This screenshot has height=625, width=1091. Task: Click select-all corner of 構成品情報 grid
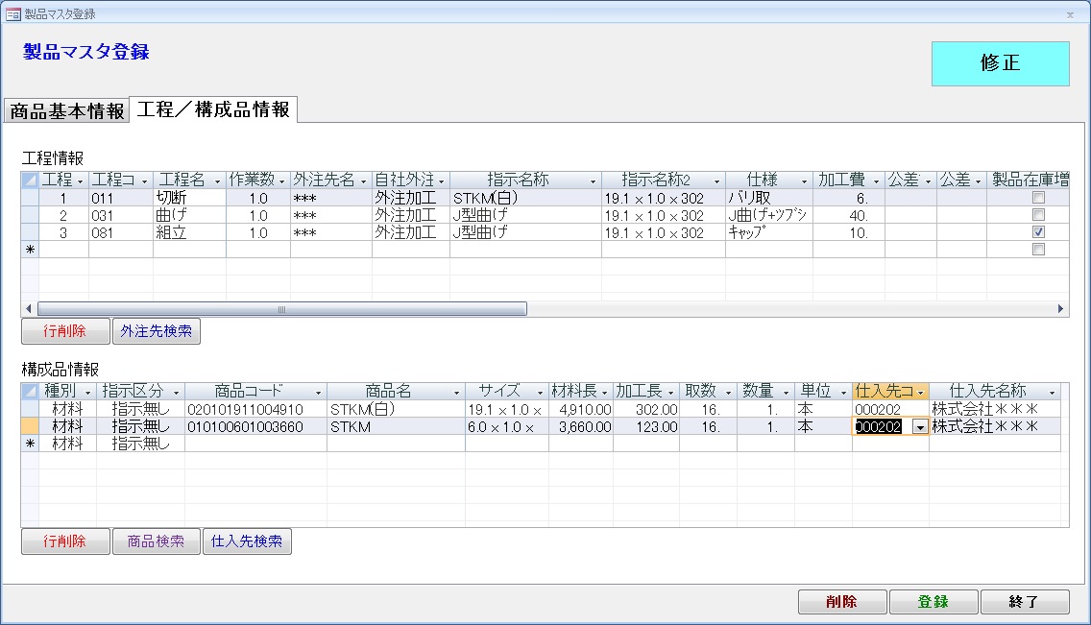(x=30, y=392)
